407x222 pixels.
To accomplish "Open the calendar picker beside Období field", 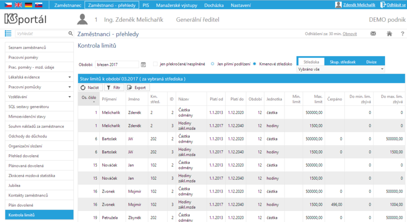I will pyautogui.click(x=143, y=64).
